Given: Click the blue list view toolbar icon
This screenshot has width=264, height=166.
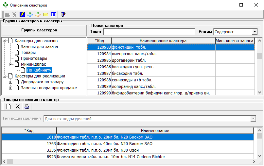Looking at the screenshot, I should (x=53, y=14).
